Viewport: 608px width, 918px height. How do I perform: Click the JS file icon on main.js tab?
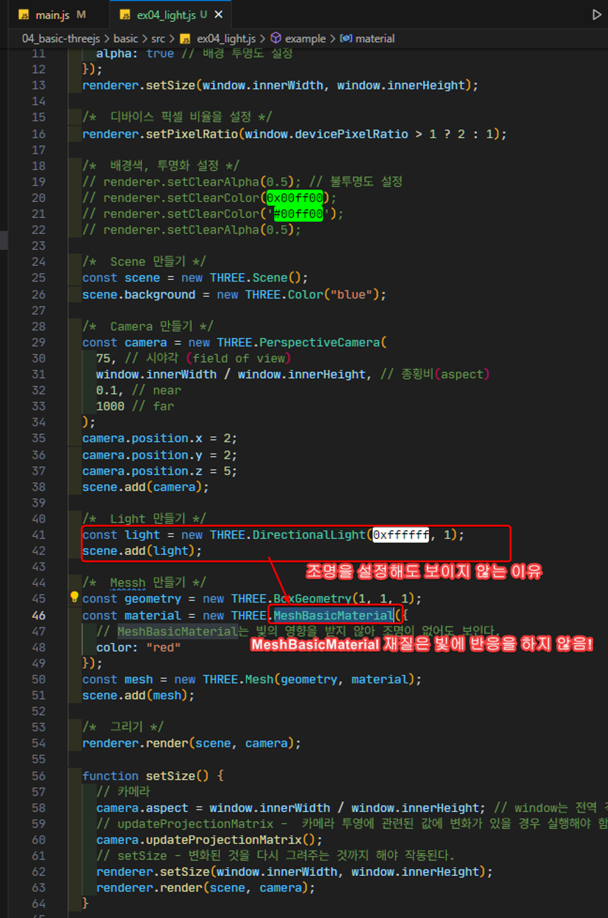click(x=24, y=15)
